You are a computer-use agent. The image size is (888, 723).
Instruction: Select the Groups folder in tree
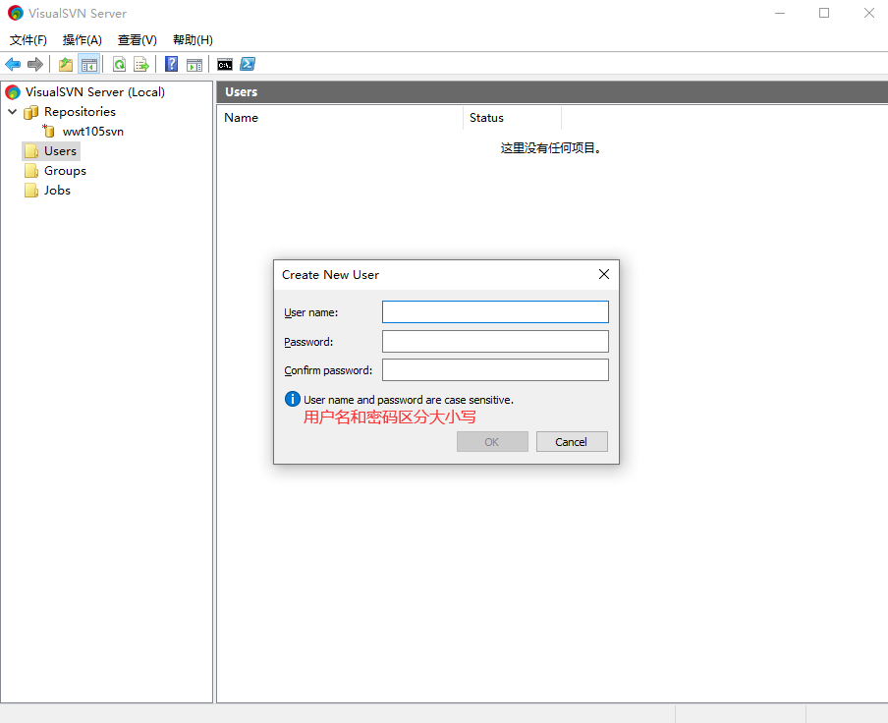point(65,171)
